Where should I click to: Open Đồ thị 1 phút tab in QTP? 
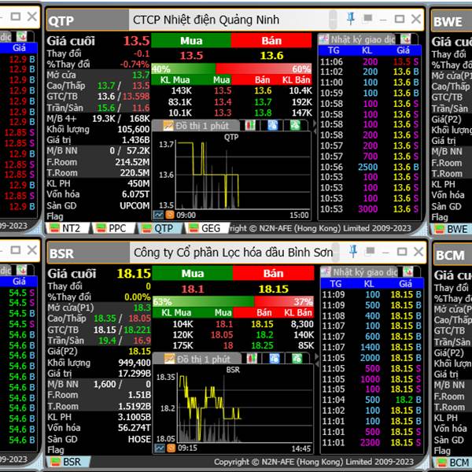coord(197,125)
